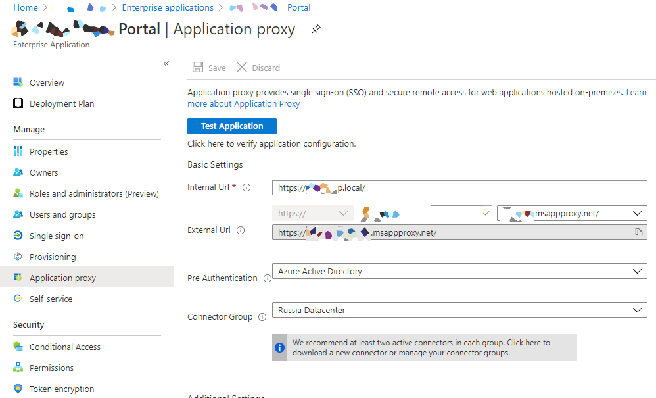Click the Basic Settings heading
The height and width of the screenshot is (398, 656).
point(215,164)
